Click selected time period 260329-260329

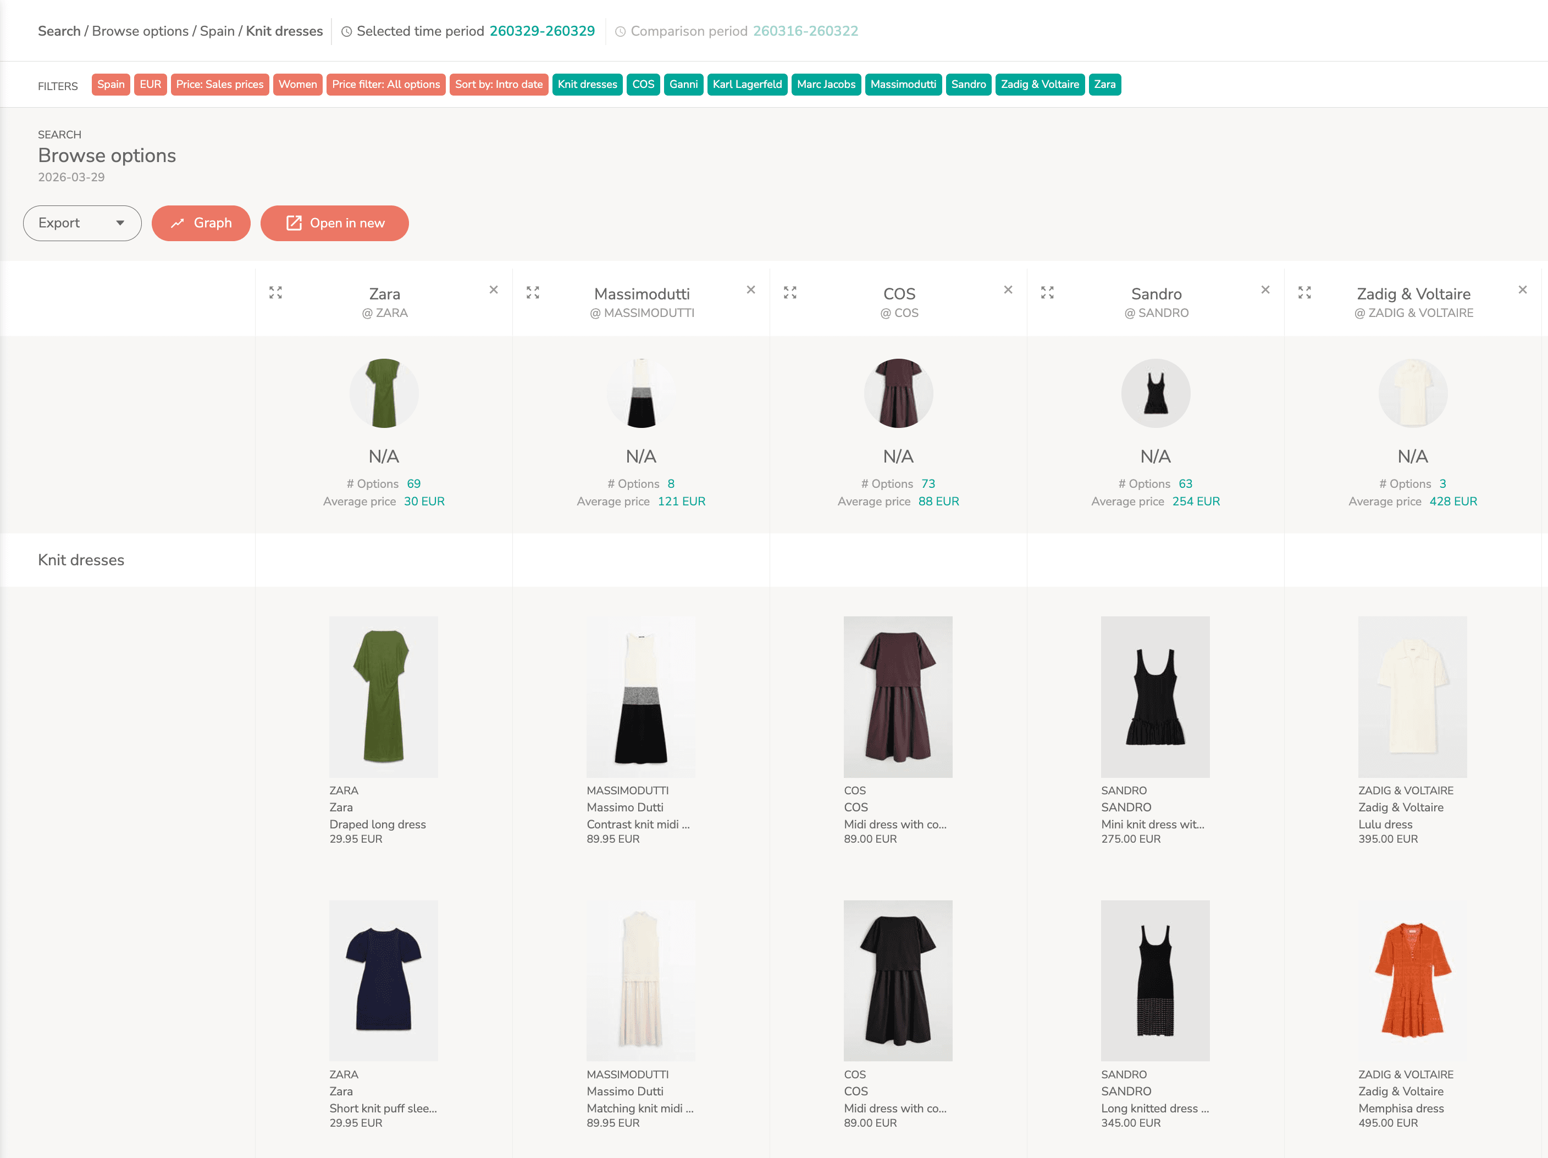(541, 31)
